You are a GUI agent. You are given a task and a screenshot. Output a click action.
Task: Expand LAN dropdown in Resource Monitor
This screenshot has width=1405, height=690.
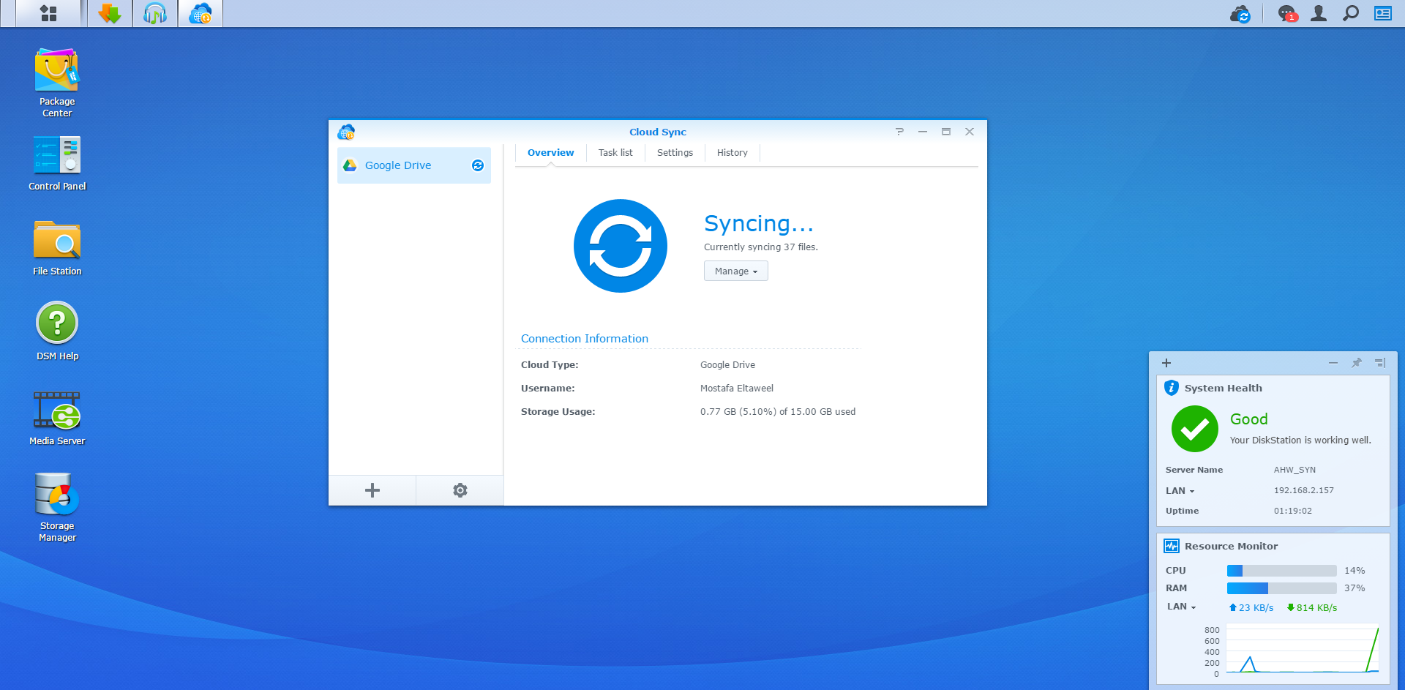pyautogui.click(x=1181, y=607)
